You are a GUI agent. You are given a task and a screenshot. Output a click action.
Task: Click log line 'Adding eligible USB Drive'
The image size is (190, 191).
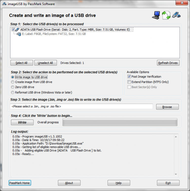57,151
